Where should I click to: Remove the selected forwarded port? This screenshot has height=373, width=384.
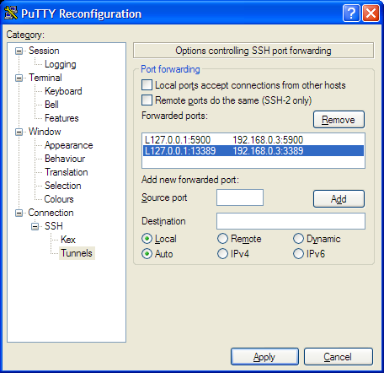[x=339, y=120]
